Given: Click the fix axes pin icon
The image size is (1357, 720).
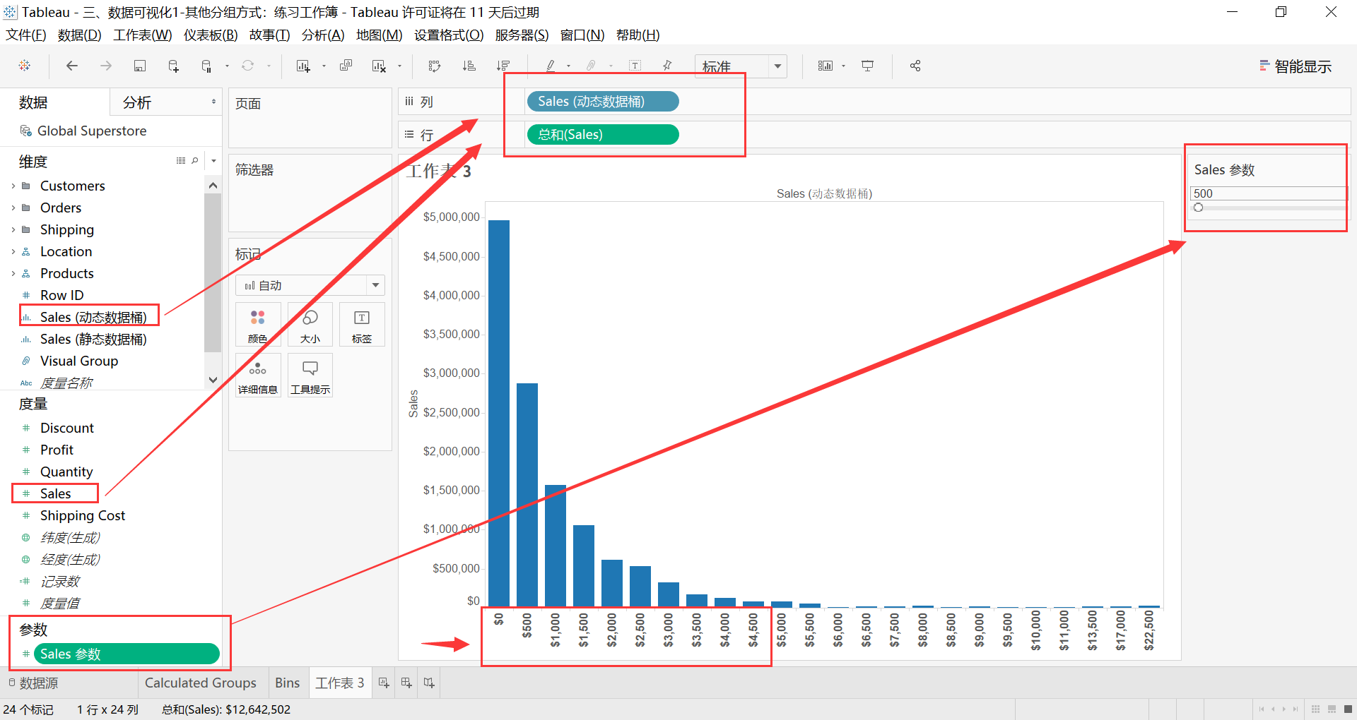Looking at the screenshot, I should (667, 66).
